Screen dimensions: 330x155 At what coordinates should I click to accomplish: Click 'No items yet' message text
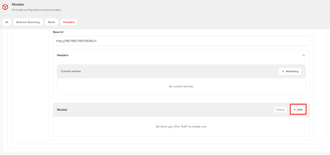pyautogui.click(x=181, y=127)
